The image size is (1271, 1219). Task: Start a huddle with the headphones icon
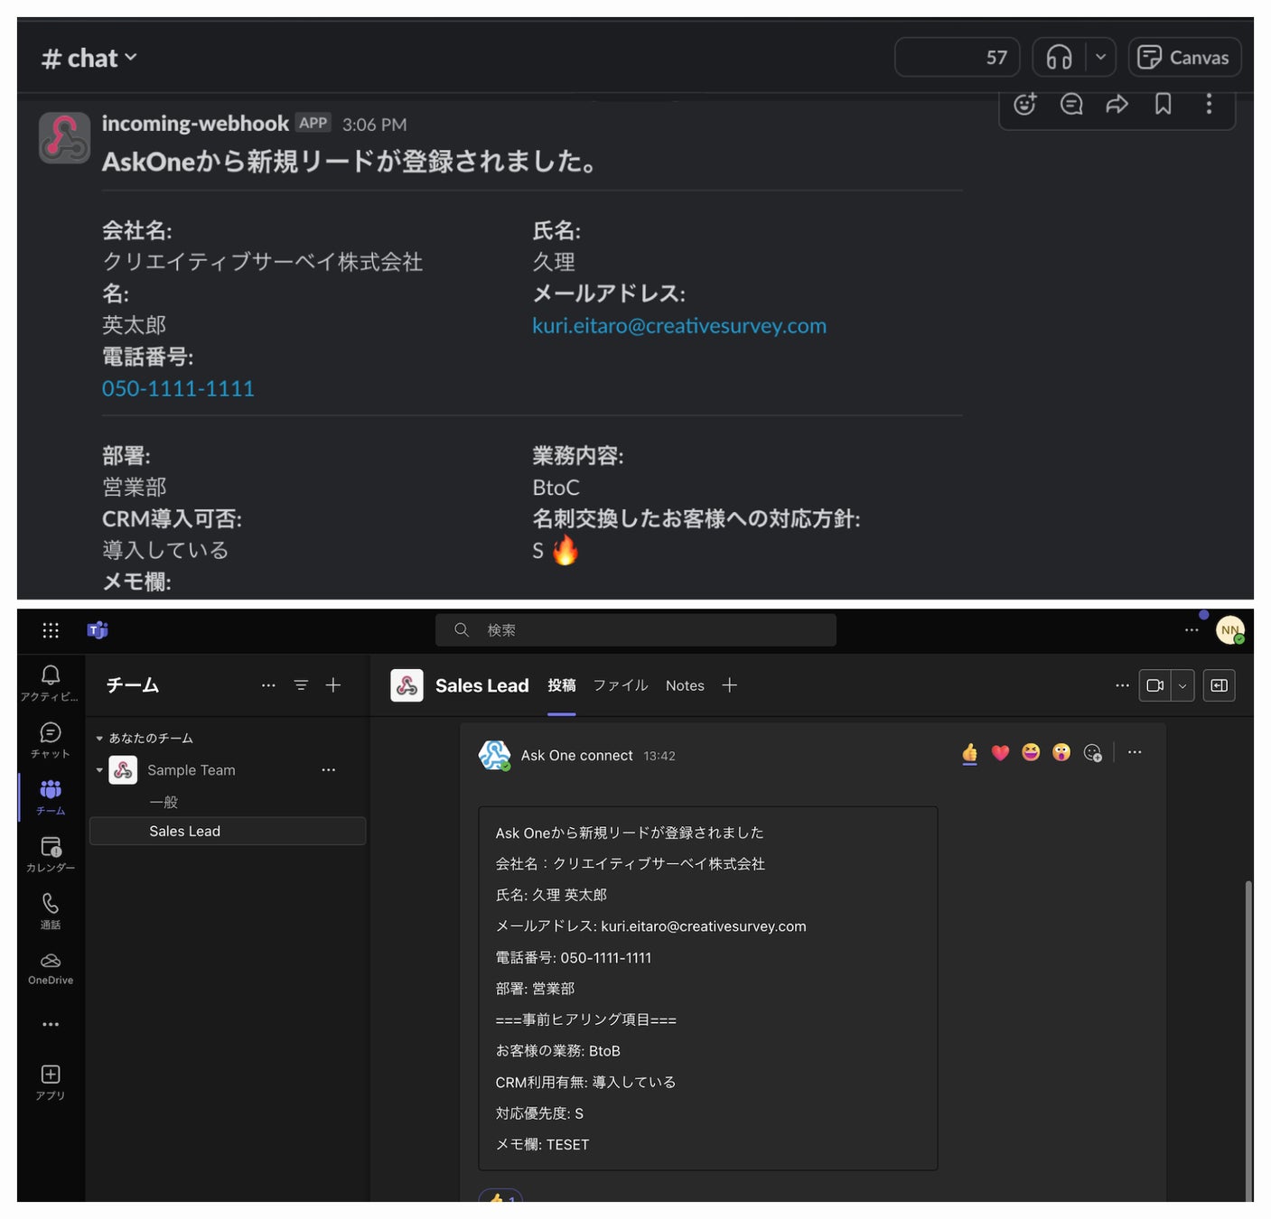(x=1059, y=58)
